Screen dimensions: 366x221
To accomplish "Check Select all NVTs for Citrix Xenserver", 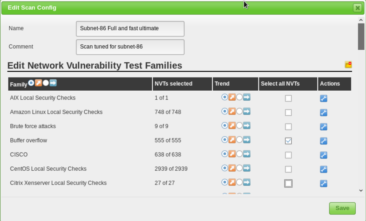I will (x=288, y=184).
